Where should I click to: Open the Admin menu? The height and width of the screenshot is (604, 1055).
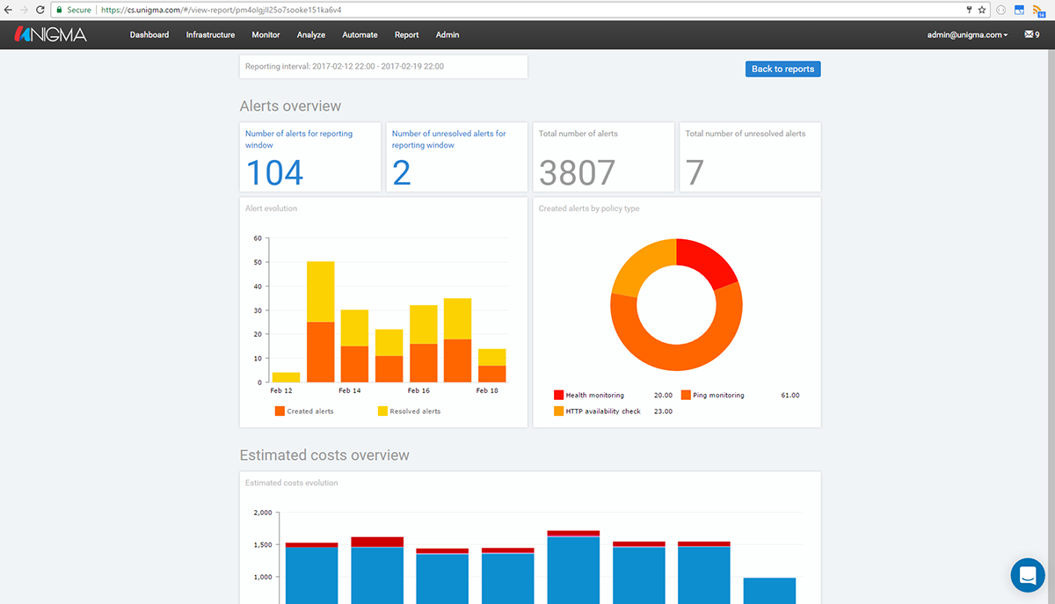pyautogui.click(x=447, y=35)
